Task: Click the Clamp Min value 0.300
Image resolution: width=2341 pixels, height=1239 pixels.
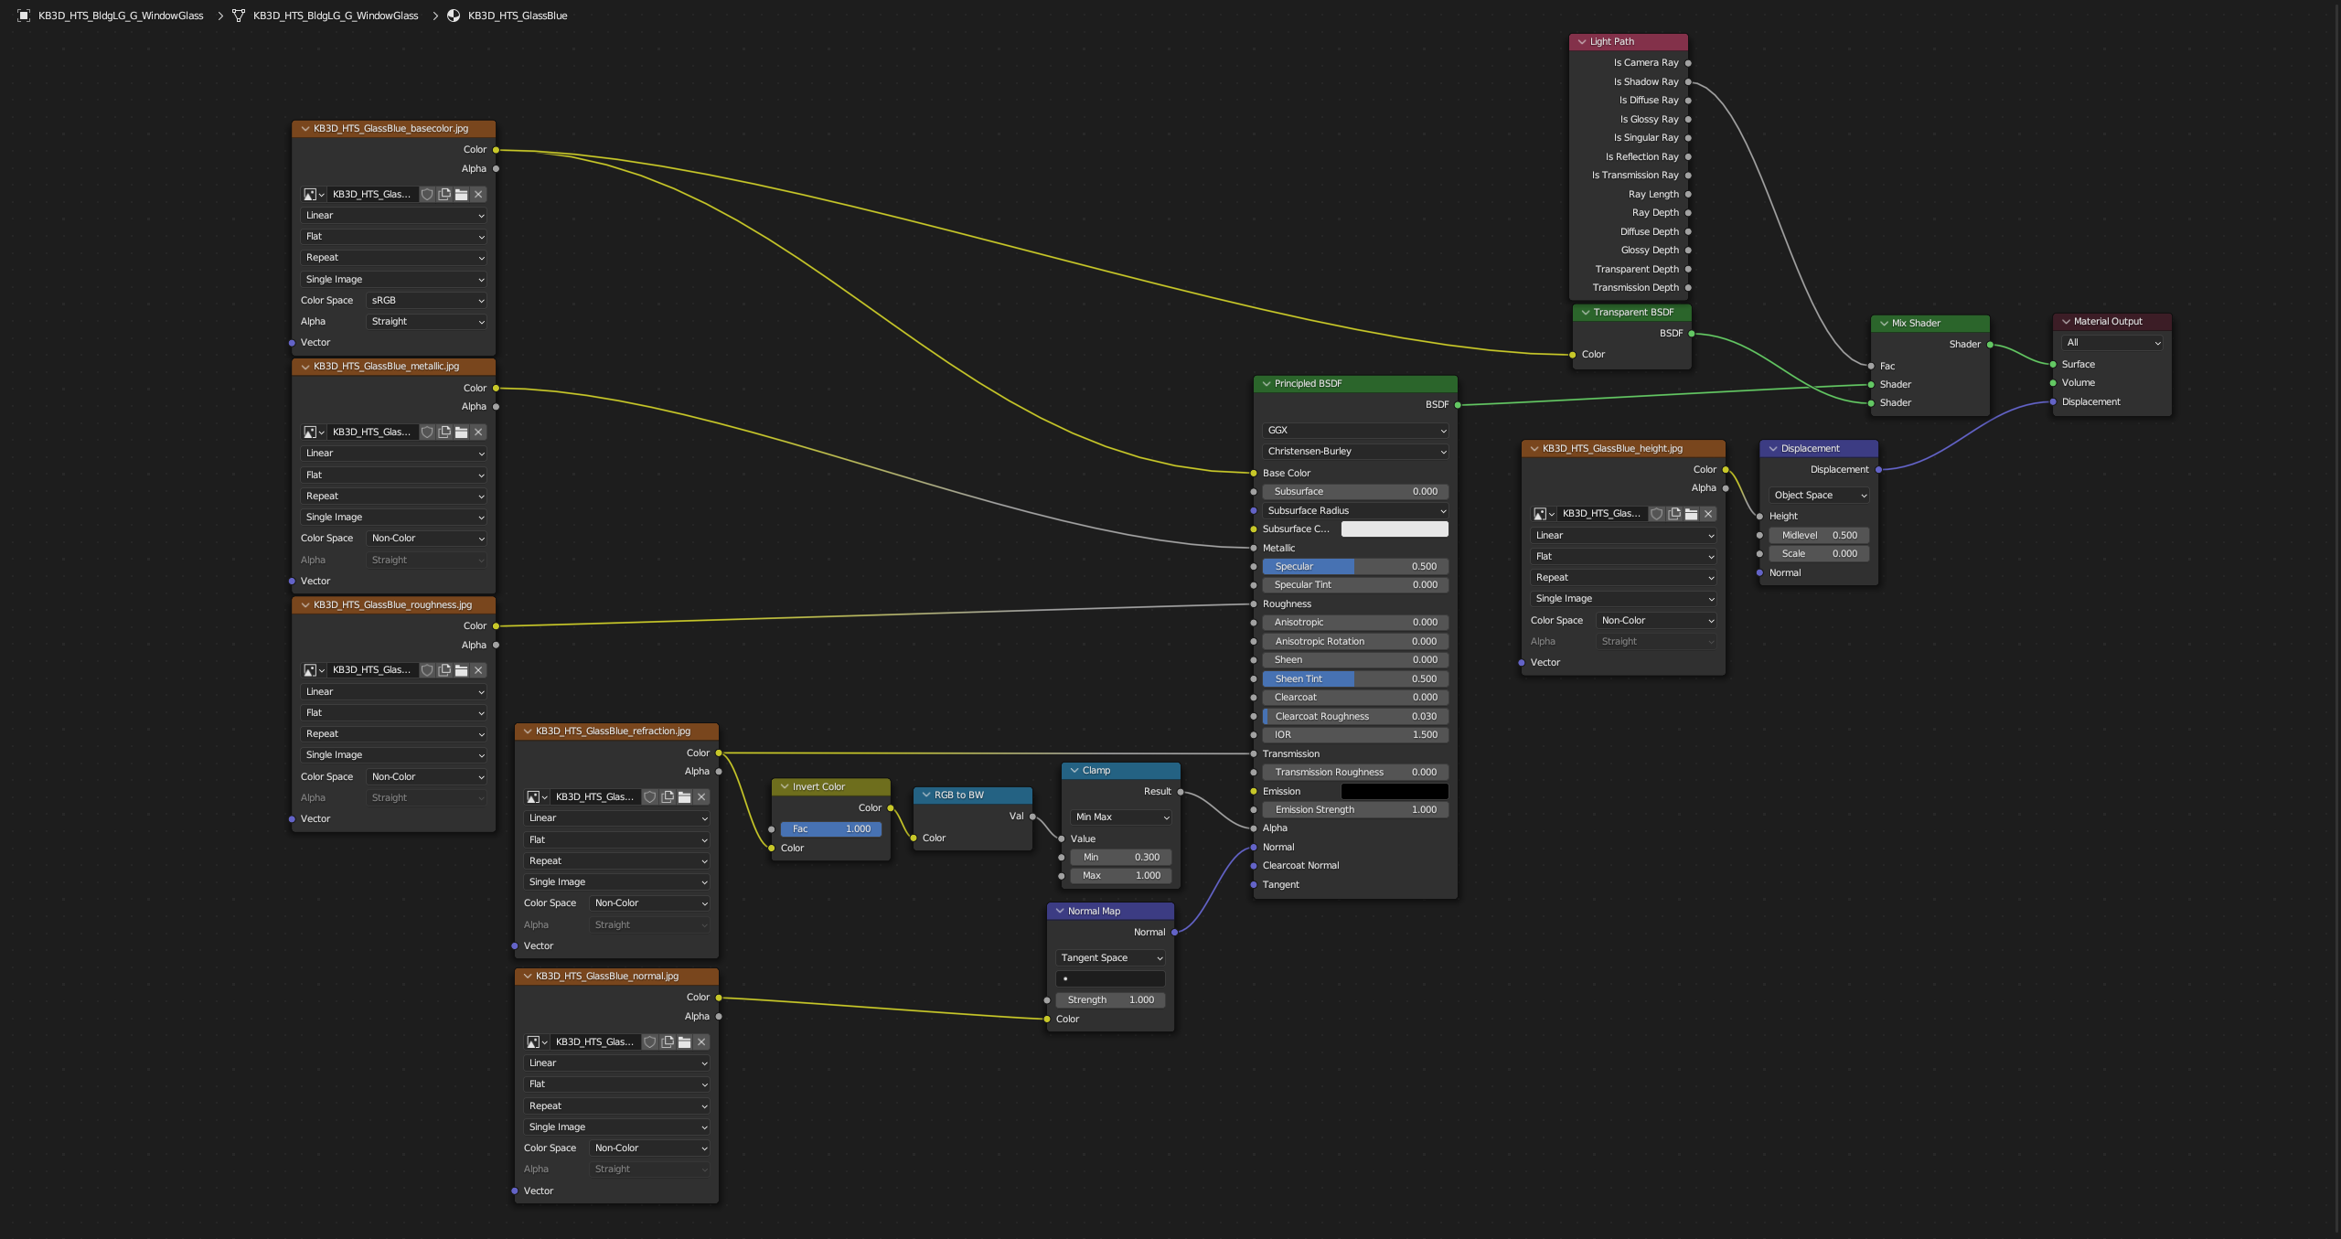Action: 1121,857
